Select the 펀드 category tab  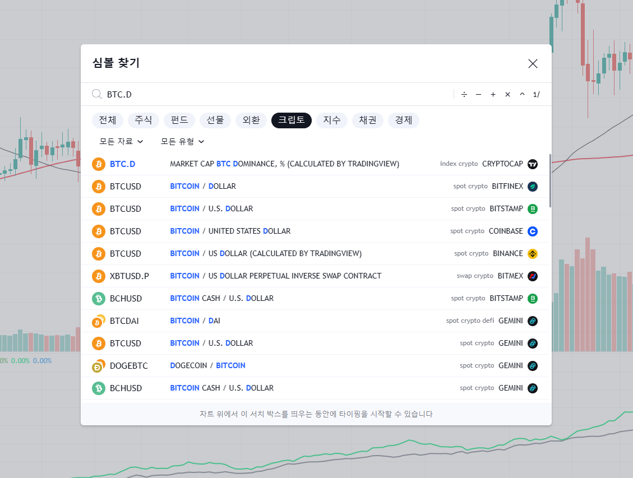point(179,120)
